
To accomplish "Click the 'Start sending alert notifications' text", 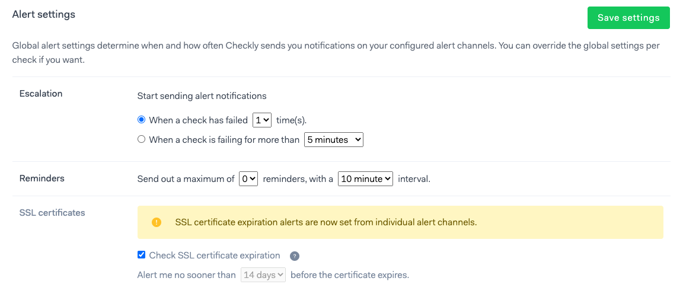I will click(x=202, y=95).
